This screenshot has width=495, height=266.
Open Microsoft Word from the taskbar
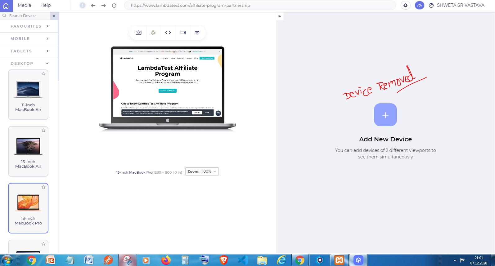tap(89, 260)
